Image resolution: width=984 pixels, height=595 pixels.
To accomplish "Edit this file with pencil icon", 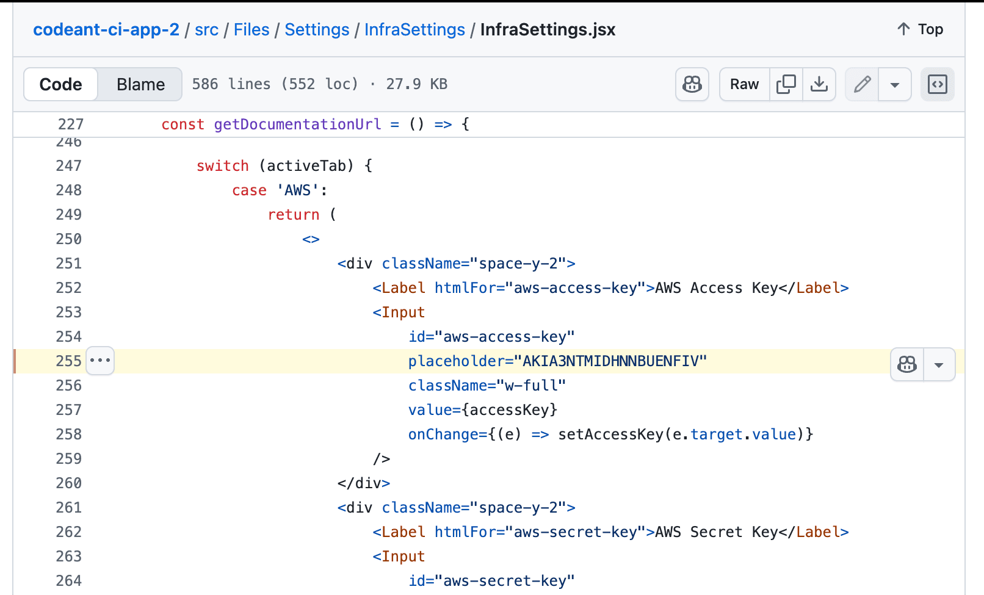I will [862, 84].
